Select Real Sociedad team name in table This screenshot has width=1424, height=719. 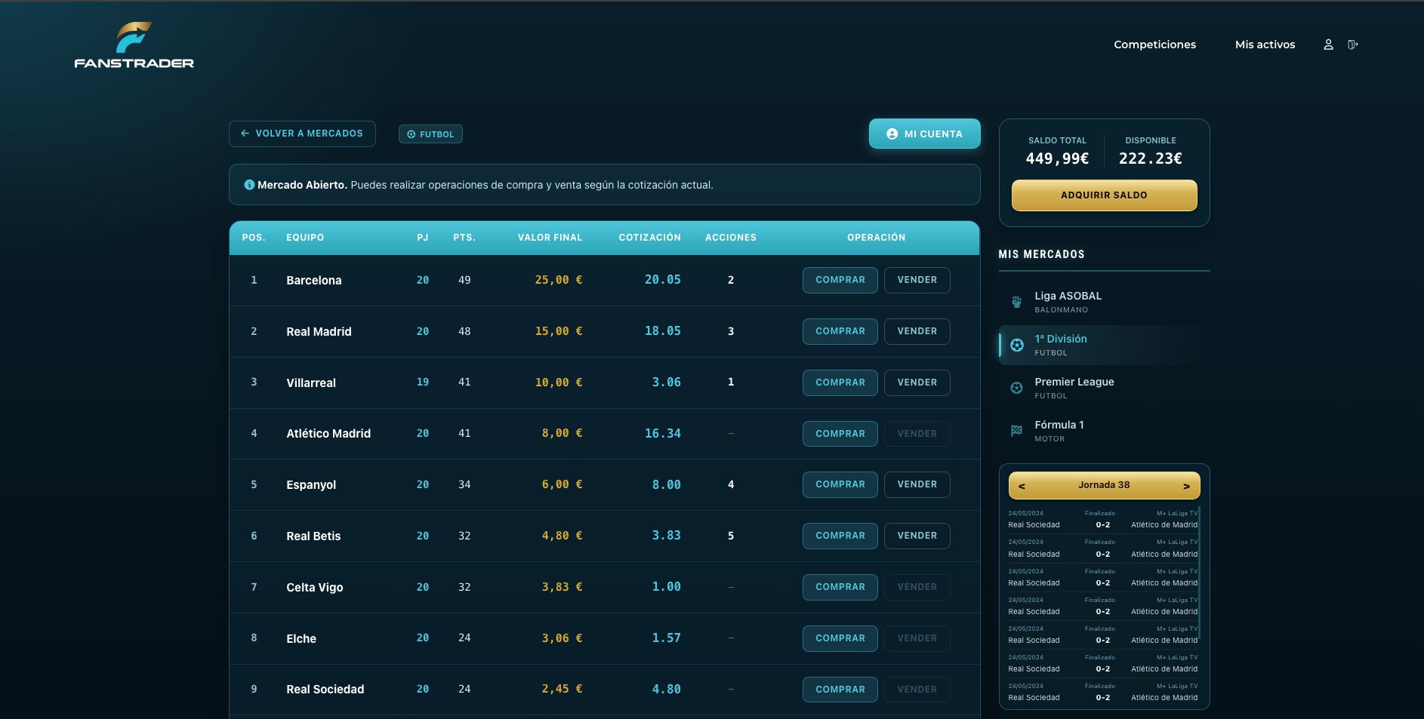pyautogui.click(x=325, y=690)
